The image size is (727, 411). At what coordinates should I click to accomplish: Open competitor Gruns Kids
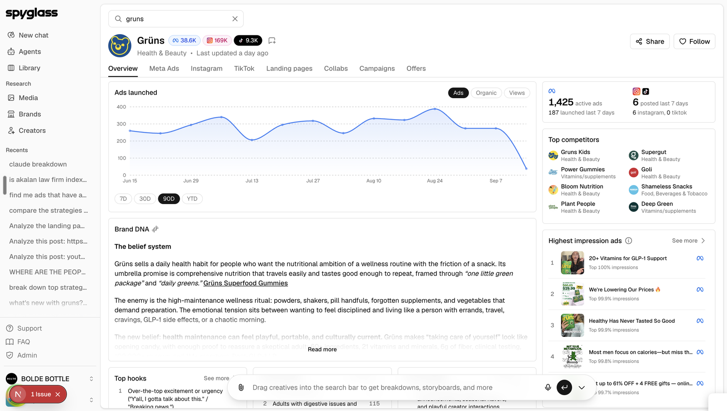[x=575, y=155]
